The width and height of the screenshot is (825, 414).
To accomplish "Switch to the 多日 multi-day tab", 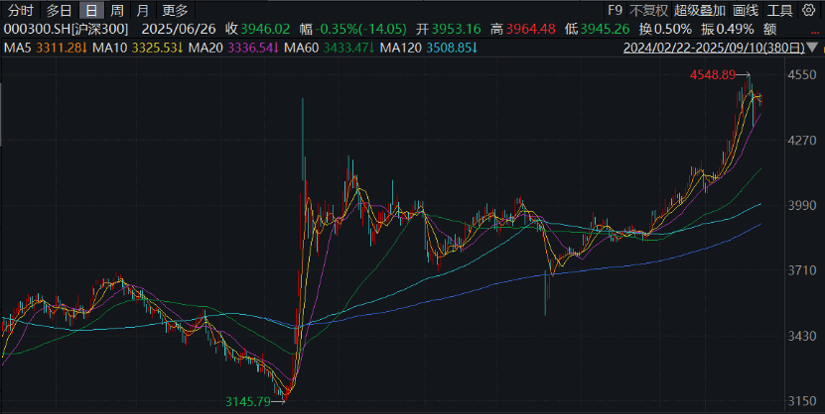I will point(58,11).
